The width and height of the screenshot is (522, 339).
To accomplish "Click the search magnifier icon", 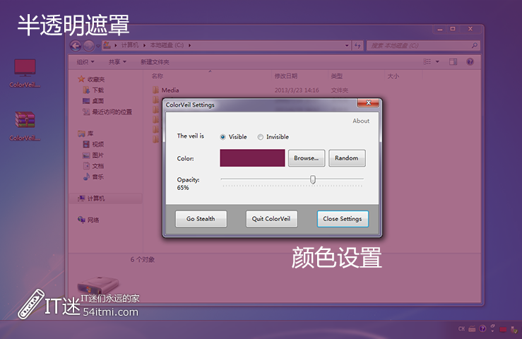I will click(x=475, y=45).
